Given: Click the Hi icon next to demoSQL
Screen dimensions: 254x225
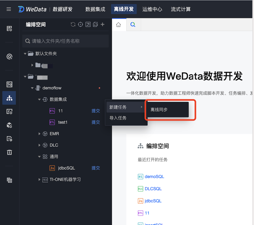Looking at the screenshot, I should pos(140,176).
